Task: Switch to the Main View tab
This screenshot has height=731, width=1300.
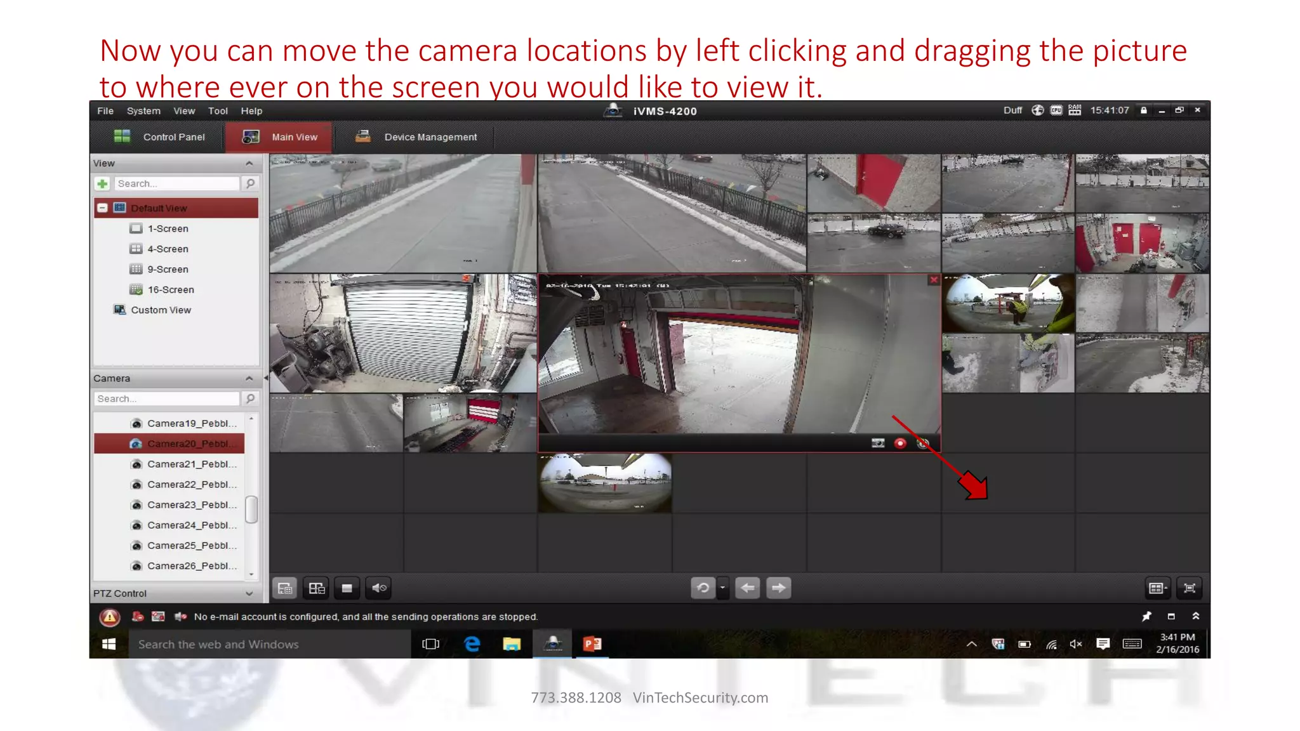Action: [x=279, y=137]
